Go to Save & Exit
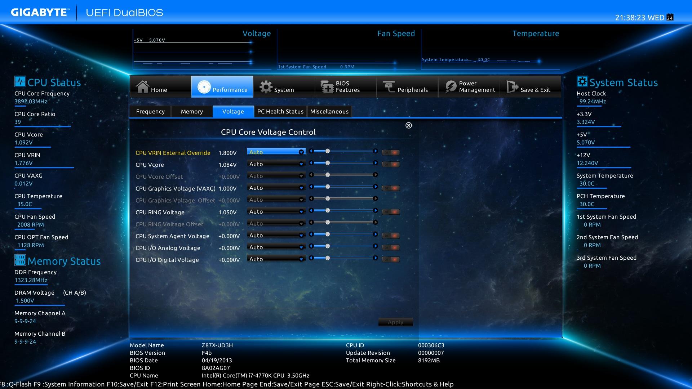Screen dimensions: 692x389 click(531, 87)
